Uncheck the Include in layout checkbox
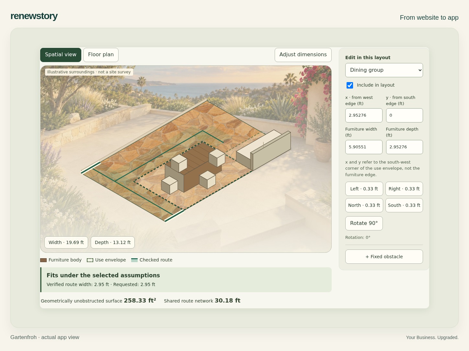The image size is (469, 351). click(350, 85)
